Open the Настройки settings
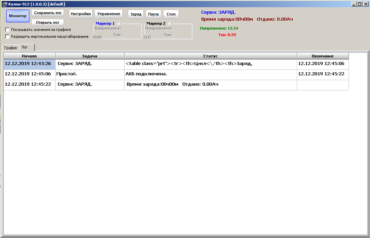370x238 pixels. click(81, 14)
